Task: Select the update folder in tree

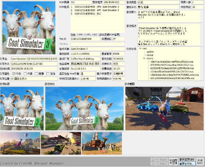Action: pyautogui.click(x=150, y=52)
